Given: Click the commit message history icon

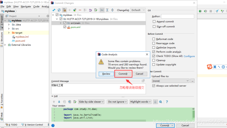Looking at the screenshot, I should click(x=143, y=81).
